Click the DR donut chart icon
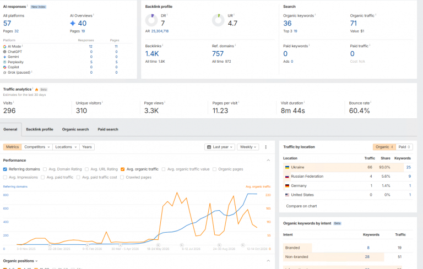 tap(151, 20)
